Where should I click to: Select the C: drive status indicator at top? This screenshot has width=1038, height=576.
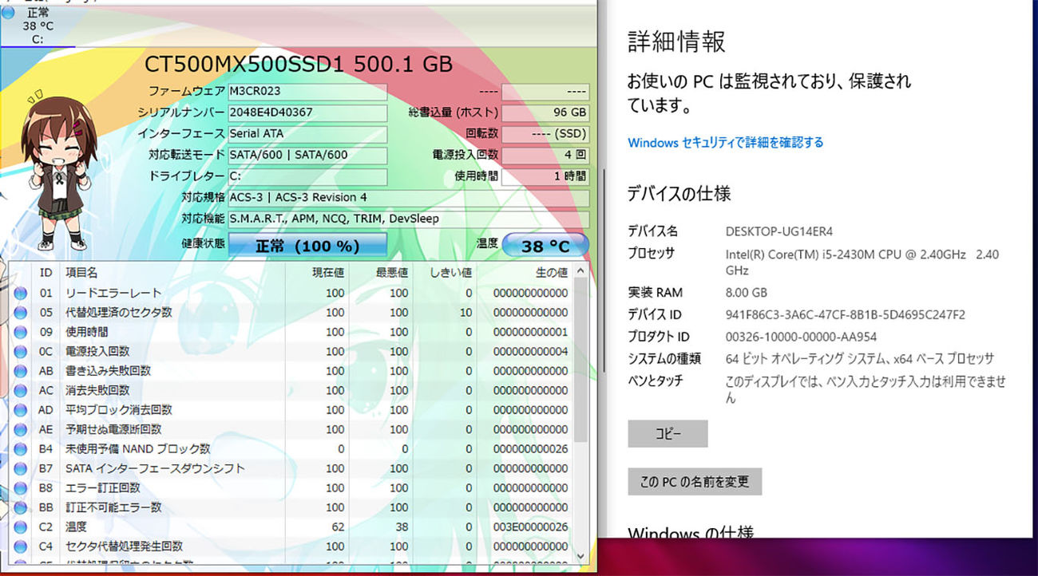(x=37, y=26)
